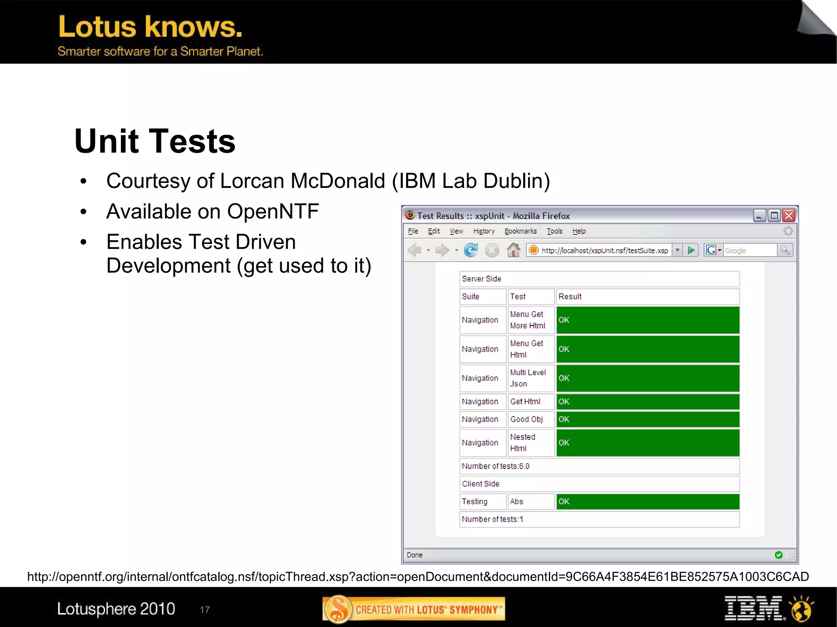837x627 pixels.
Task: Minimize the Firefox window
Action: click(x=759, y=216)
